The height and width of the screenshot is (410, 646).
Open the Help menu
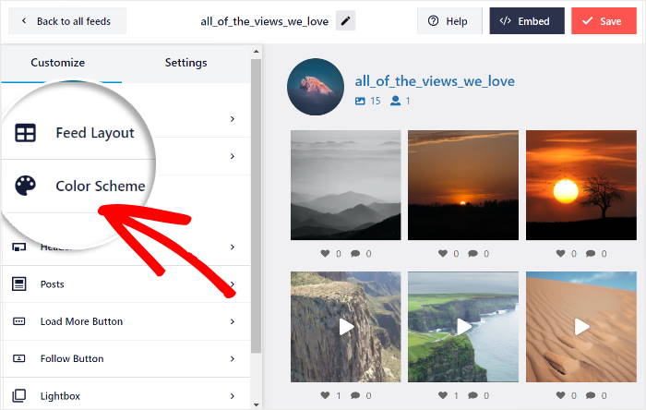[x=449, y=21]
